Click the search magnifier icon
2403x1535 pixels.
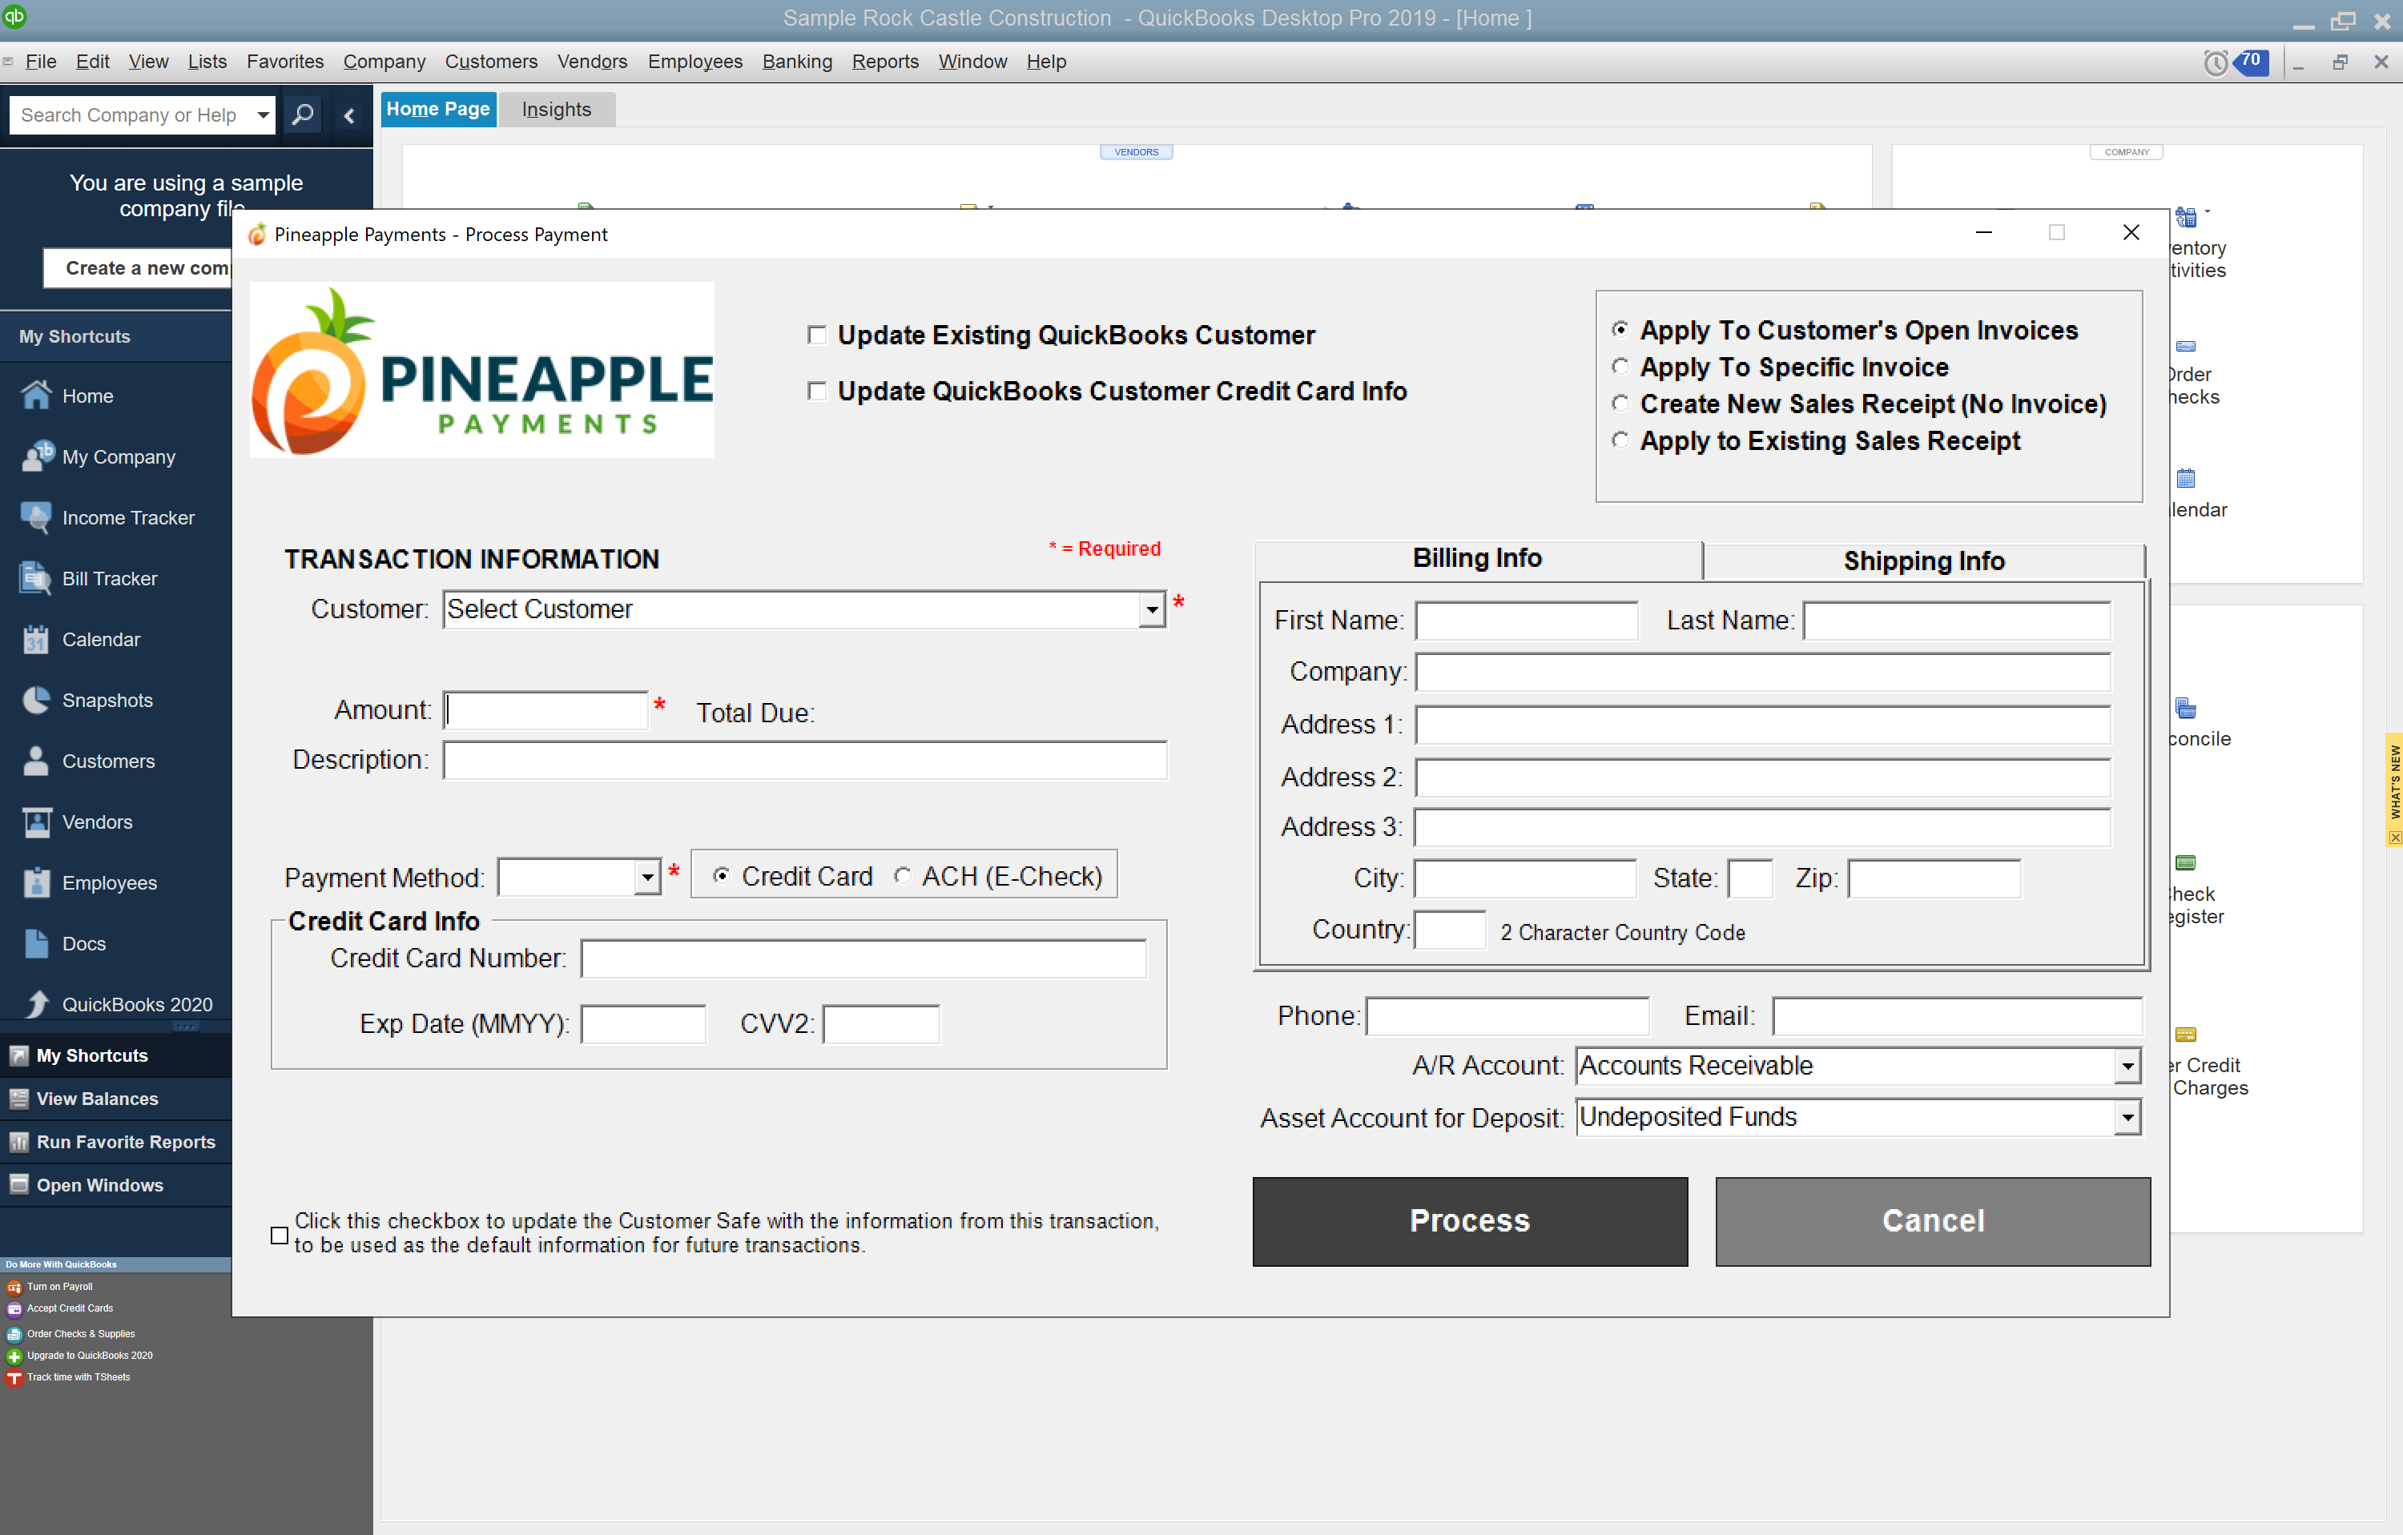[x=302, y=114]
